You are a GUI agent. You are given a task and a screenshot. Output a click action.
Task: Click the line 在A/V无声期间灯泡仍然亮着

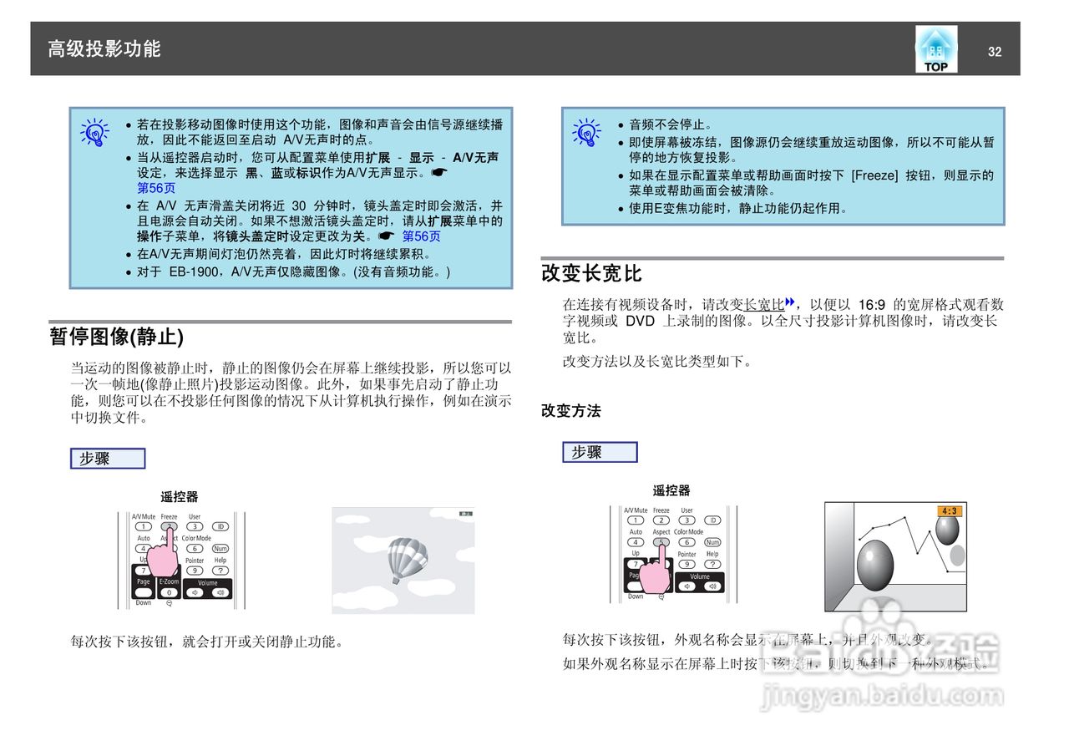click(x=284, y=254)
